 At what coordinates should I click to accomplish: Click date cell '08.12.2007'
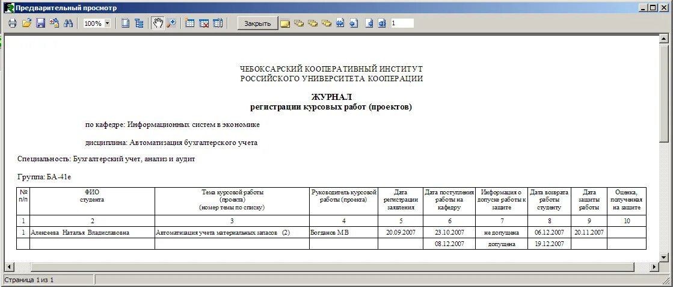click(x=449, y=244)
